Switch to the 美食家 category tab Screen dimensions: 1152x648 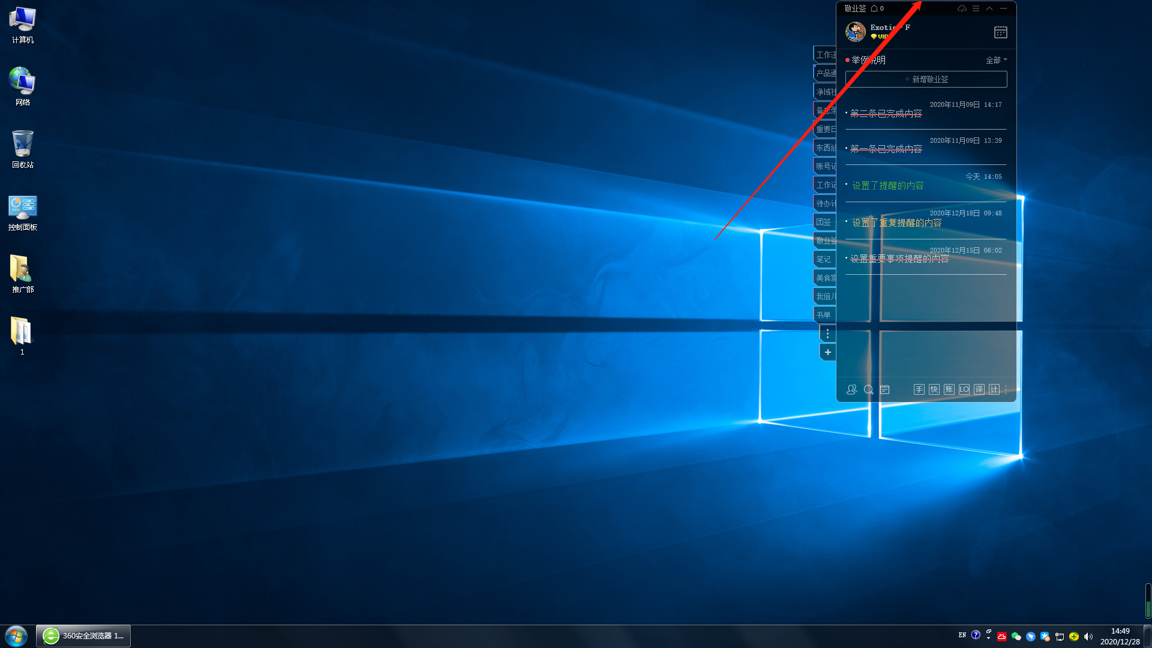(x=825, y=278)
